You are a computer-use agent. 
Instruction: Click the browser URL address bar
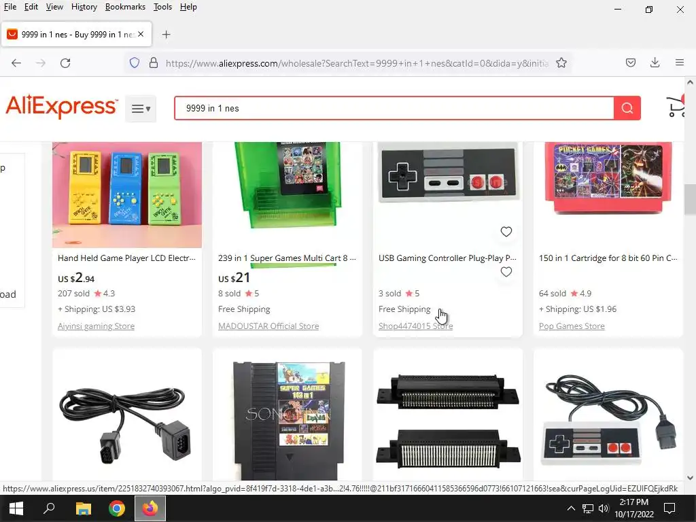(x=357, y=63)
